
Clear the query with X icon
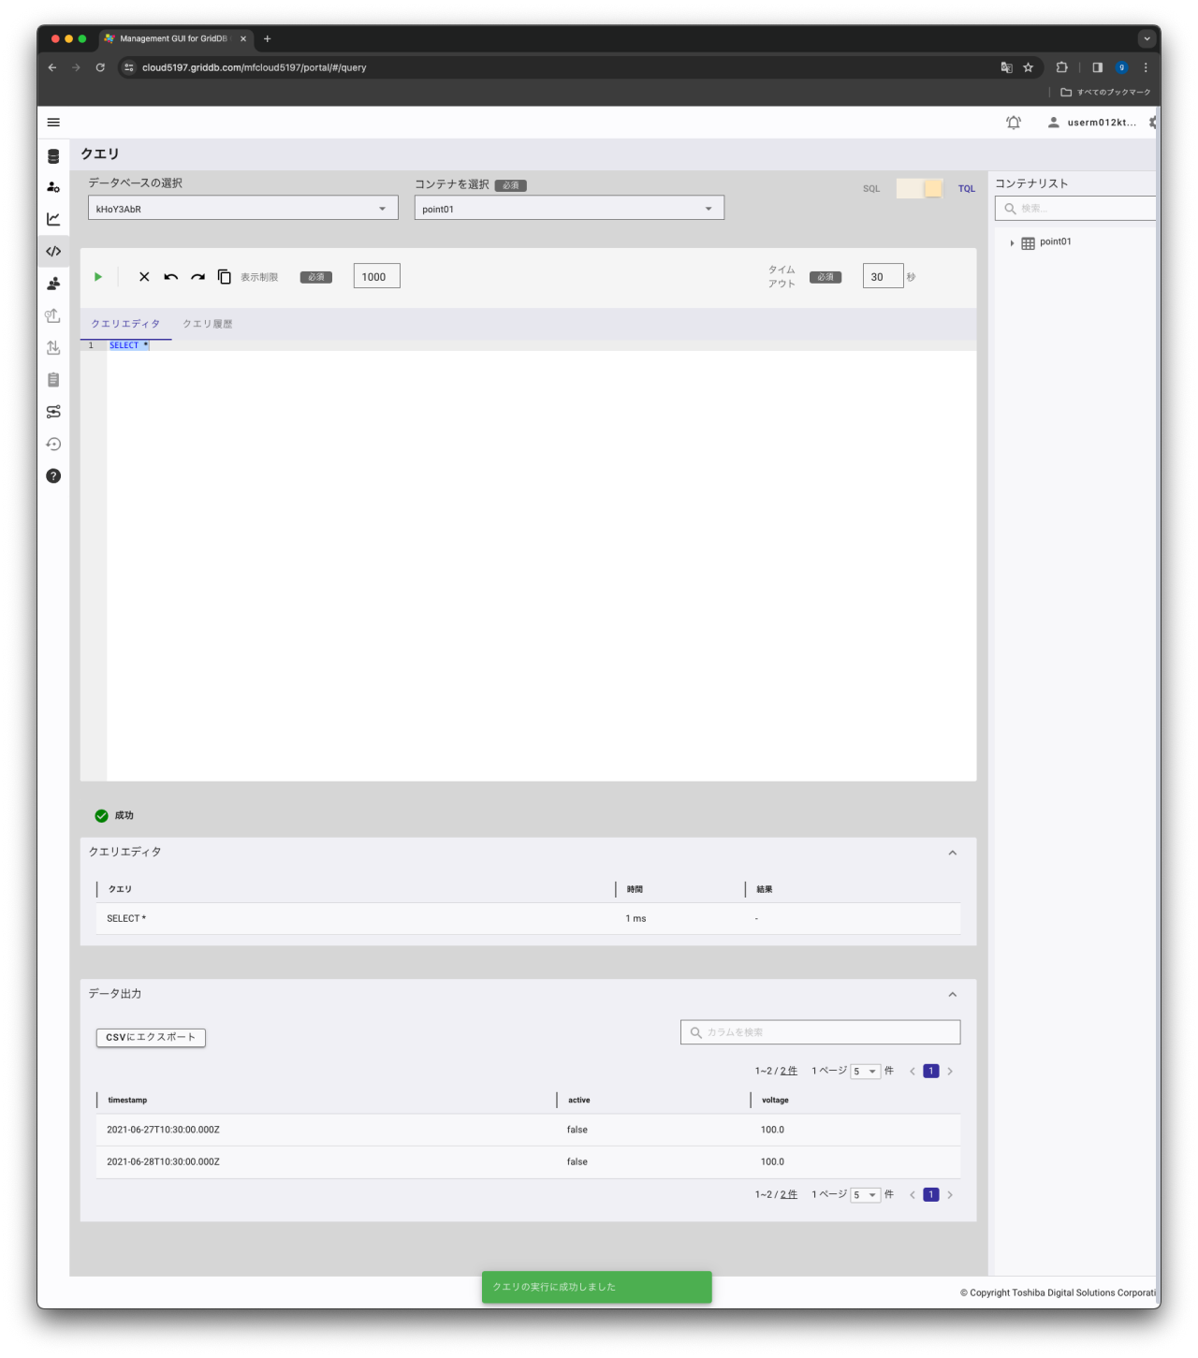pos(144,276)
